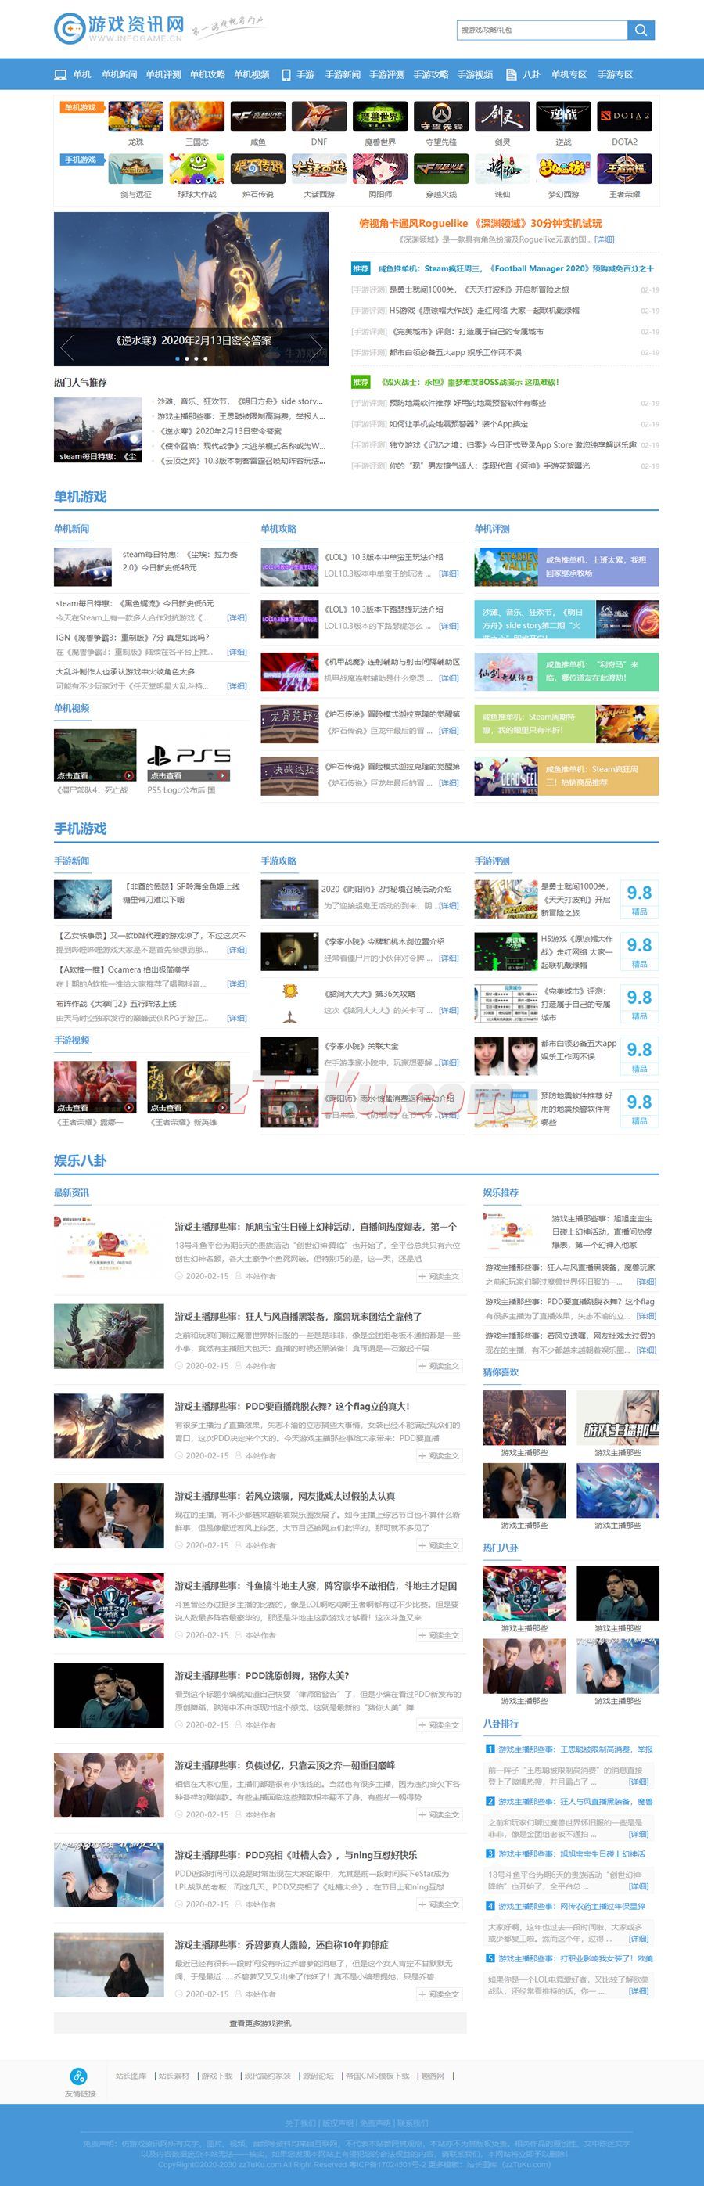
Task: Play the PS5 Logo video thumbnail
Action: point(189,755)
